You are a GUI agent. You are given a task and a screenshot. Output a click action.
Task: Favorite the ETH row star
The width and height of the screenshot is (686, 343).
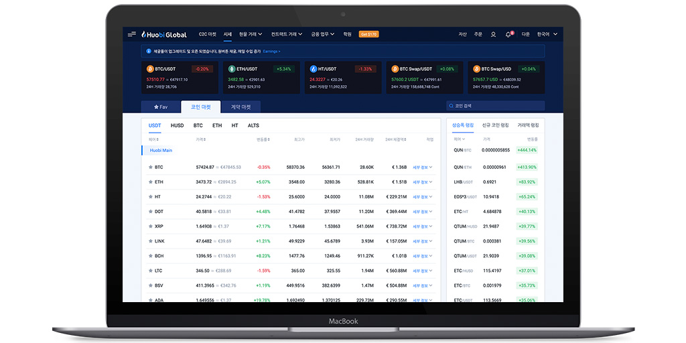pyautogui.click(x=151, y=182)
